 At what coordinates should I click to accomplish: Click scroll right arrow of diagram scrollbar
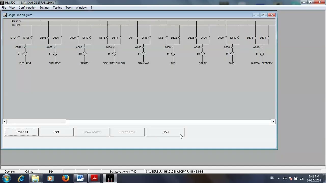click(x=273, y=122)
